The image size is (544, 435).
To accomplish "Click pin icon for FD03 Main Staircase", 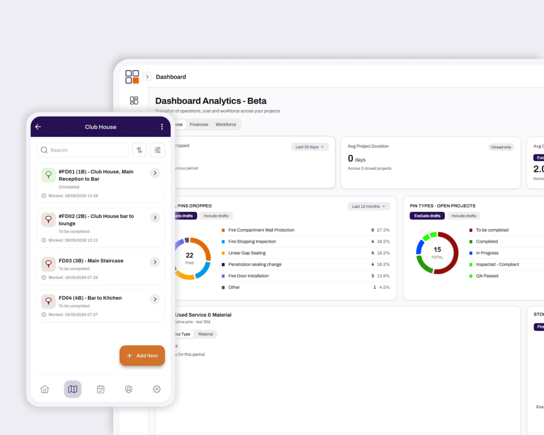I will coord(48,264).
